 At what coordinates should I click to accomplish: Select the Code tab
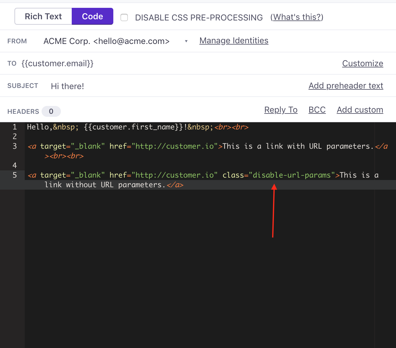(x=92, y=16)
